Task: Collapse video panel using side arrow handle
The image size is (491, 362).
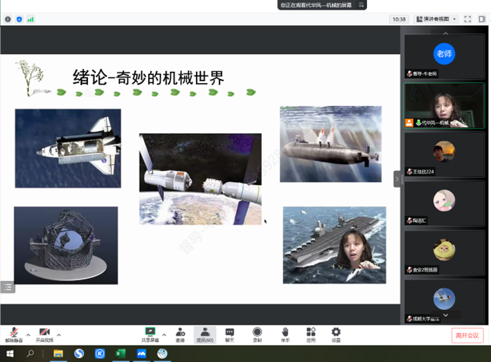Action: tap(397, 179)
